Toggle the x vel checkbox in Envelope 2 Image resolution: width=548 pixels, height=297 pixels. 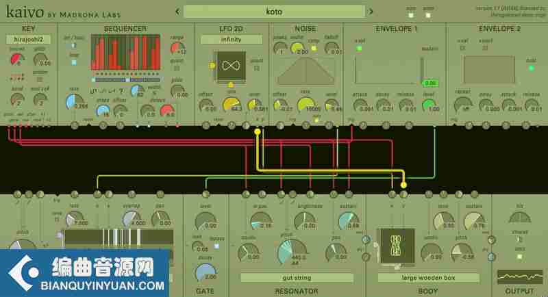[x=462, y=48]
